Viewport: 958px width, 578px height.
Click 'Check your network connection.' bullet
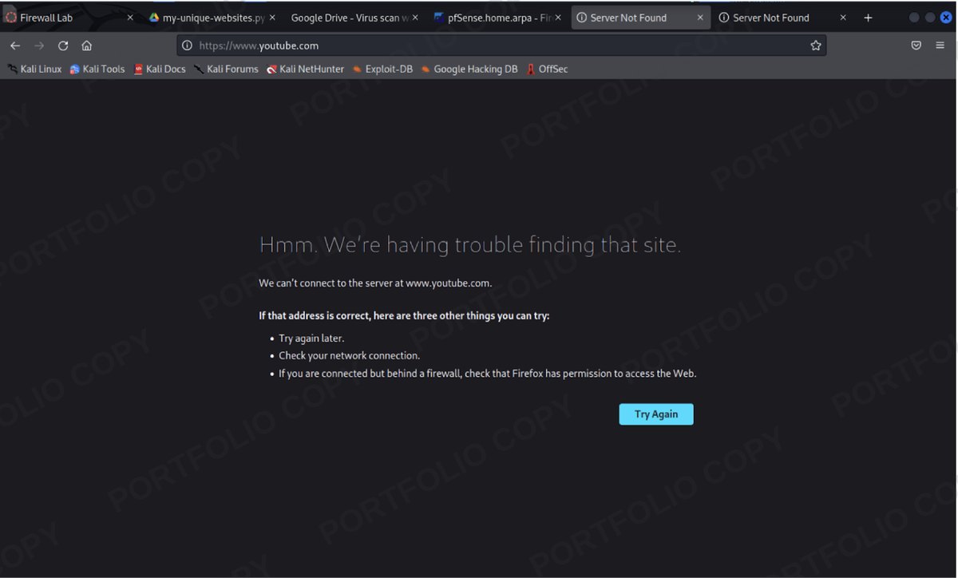[349, 355]
